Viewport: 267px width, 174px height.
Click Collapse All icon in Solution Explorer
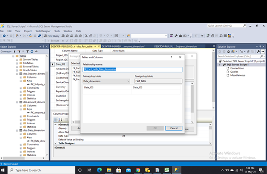248,52
